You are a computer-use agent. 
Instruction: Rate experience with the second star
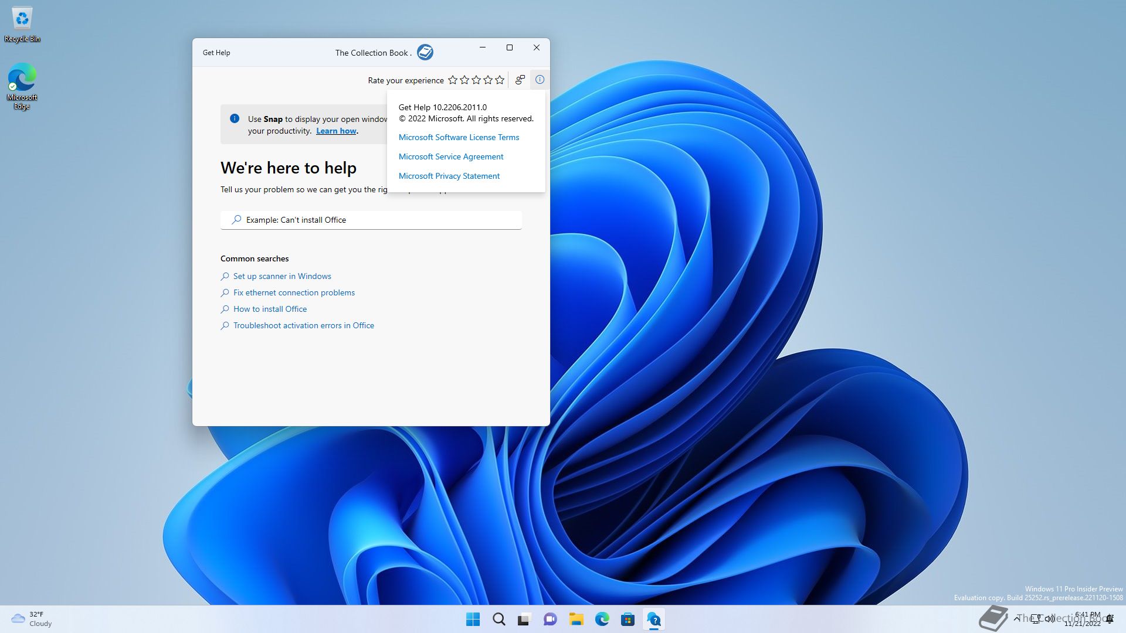[464, 80]
